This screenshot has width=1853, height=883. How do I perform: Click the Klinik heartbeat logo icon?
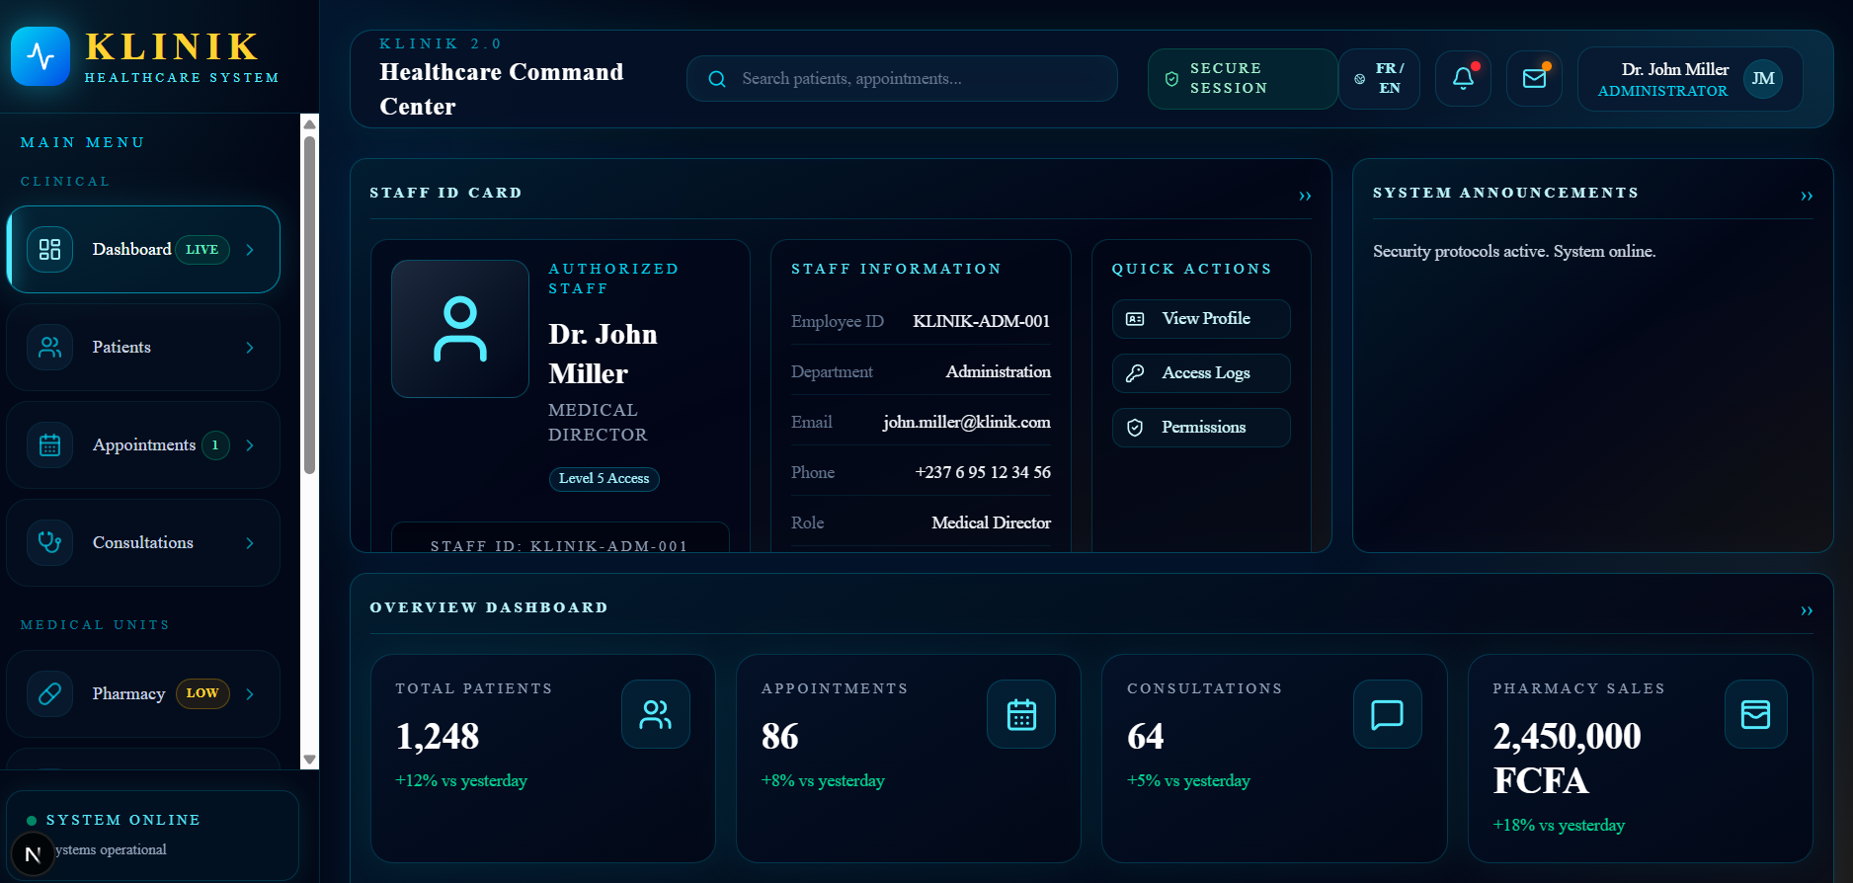(x=40, y=56)
